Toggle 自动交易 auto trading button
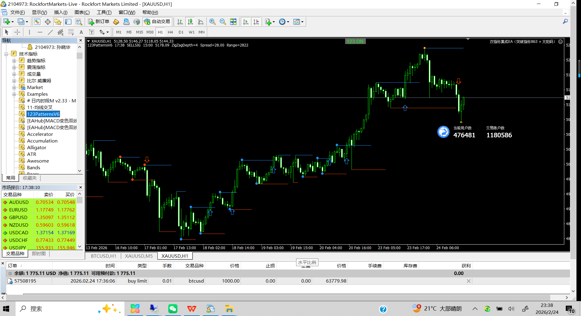 [157, 22]
